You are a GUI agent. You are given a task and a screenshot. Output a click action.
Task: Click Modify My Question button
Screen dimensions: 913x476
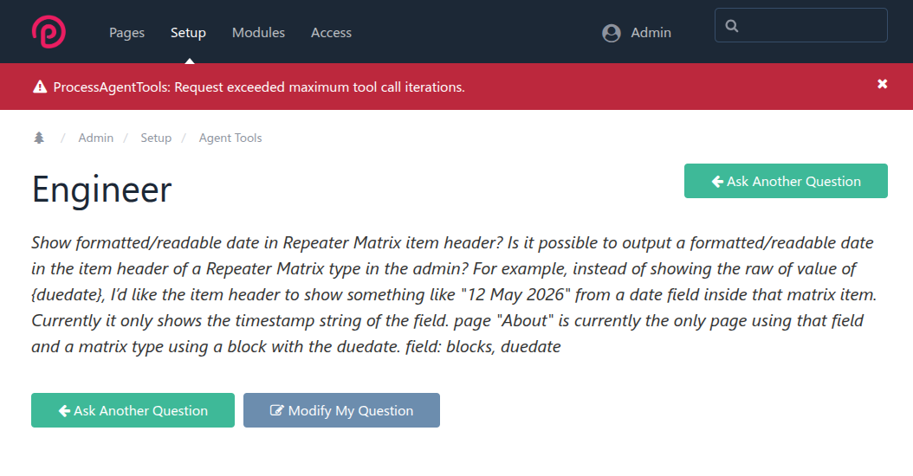pyautogui.click(x=342, y=410)
